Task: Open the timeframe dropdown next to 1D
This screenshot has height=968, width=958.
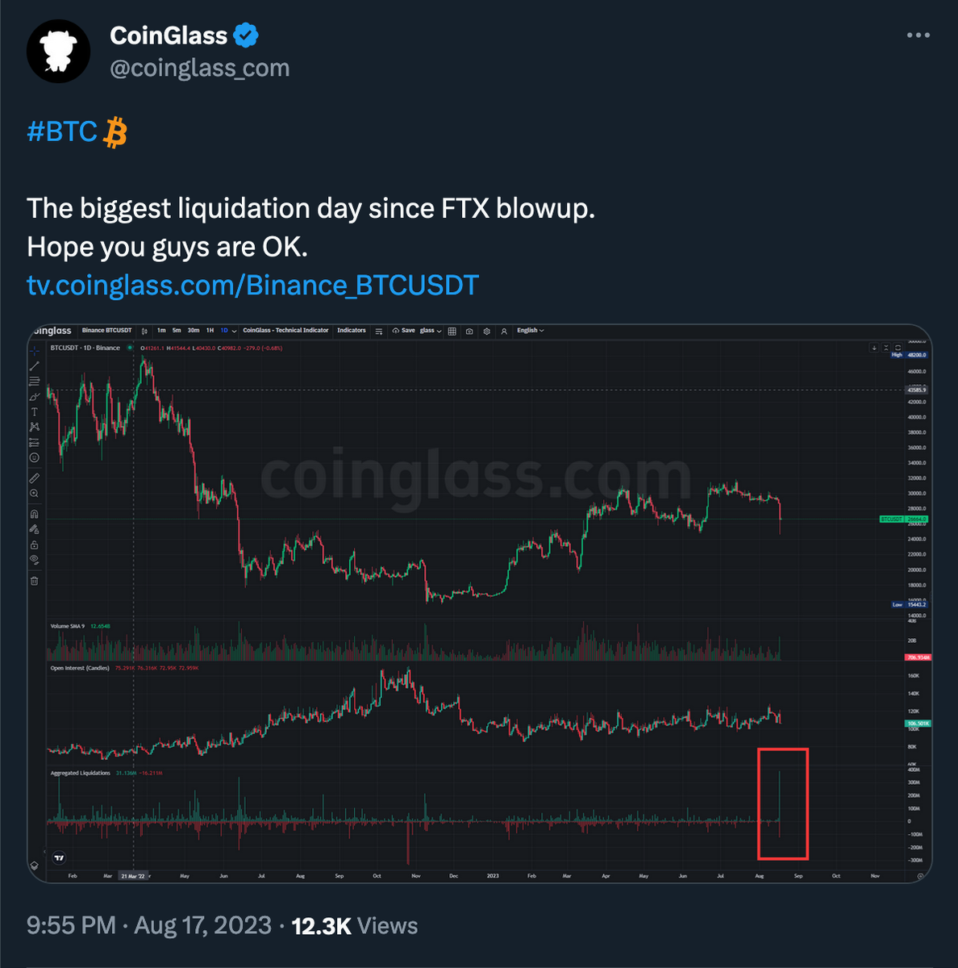Action: point(234,331)
